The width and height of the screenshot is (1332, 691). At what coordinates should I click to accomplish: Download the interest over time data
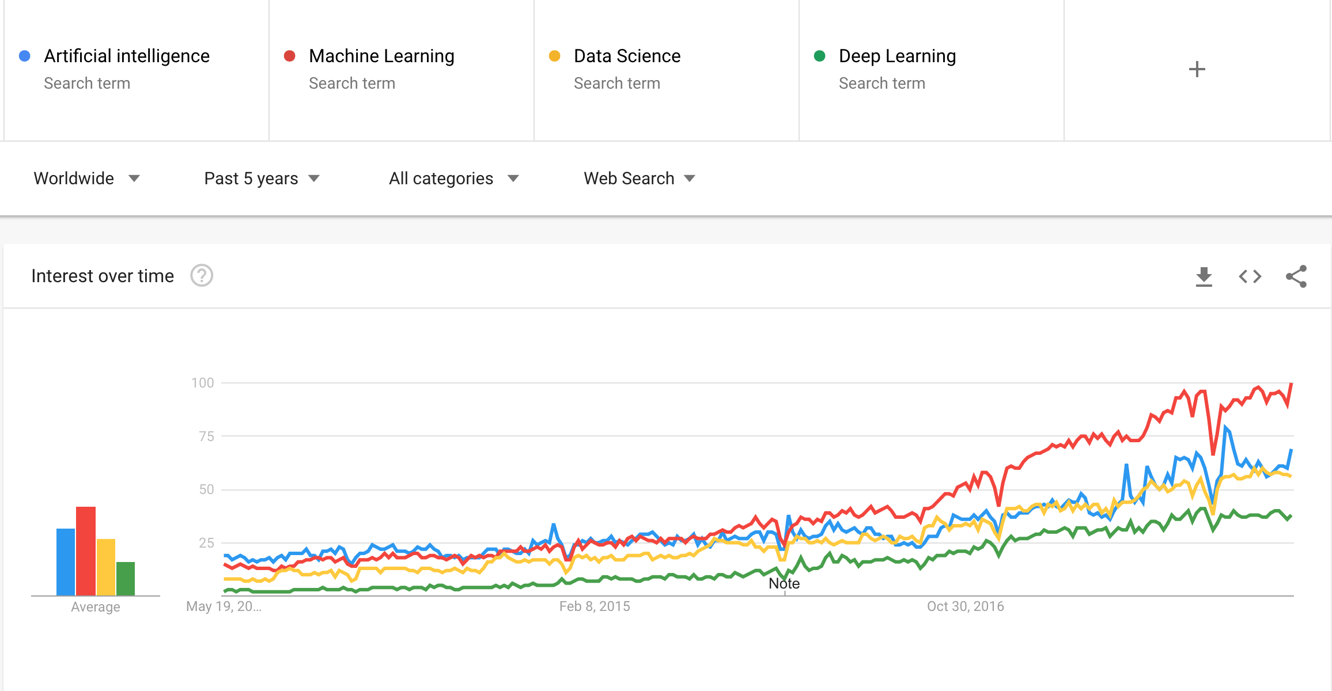pos(1204,276)
